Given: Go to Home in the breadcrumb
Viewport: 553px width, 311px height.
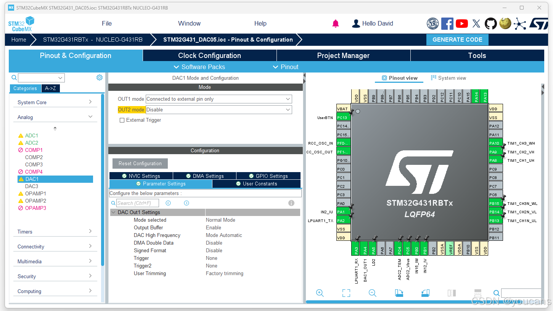Looking at the screenshot, I should tap(19, 40).
